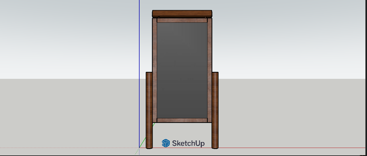Select the left vertical frame rail
The width and height of the screenshot is (367, 156).
[155, 70]
